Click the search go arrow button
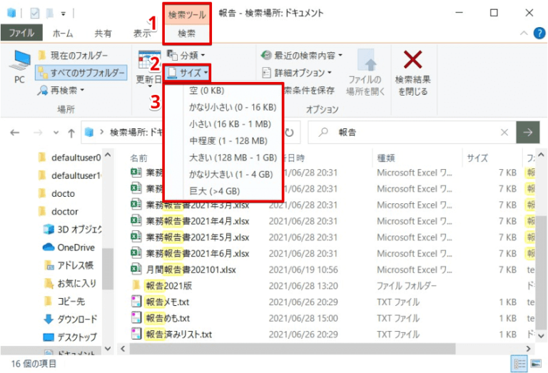Viewport: 548px width, 373px height. tap(528, 133)
